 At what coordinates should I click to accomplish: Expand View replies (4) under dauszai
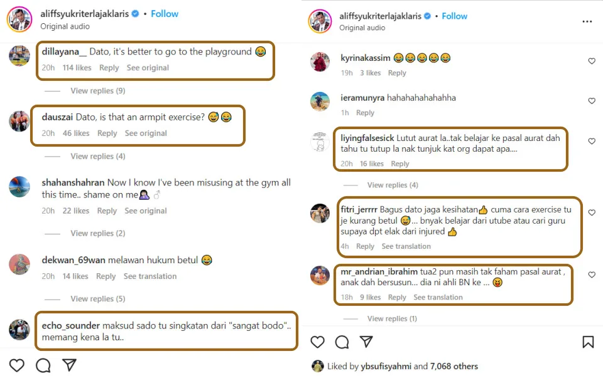click(97, 156)
